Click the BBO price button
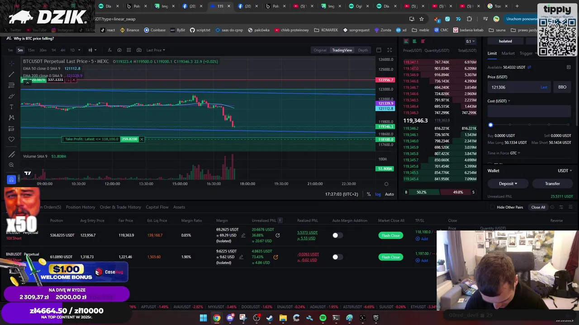 tap(562, 87)
